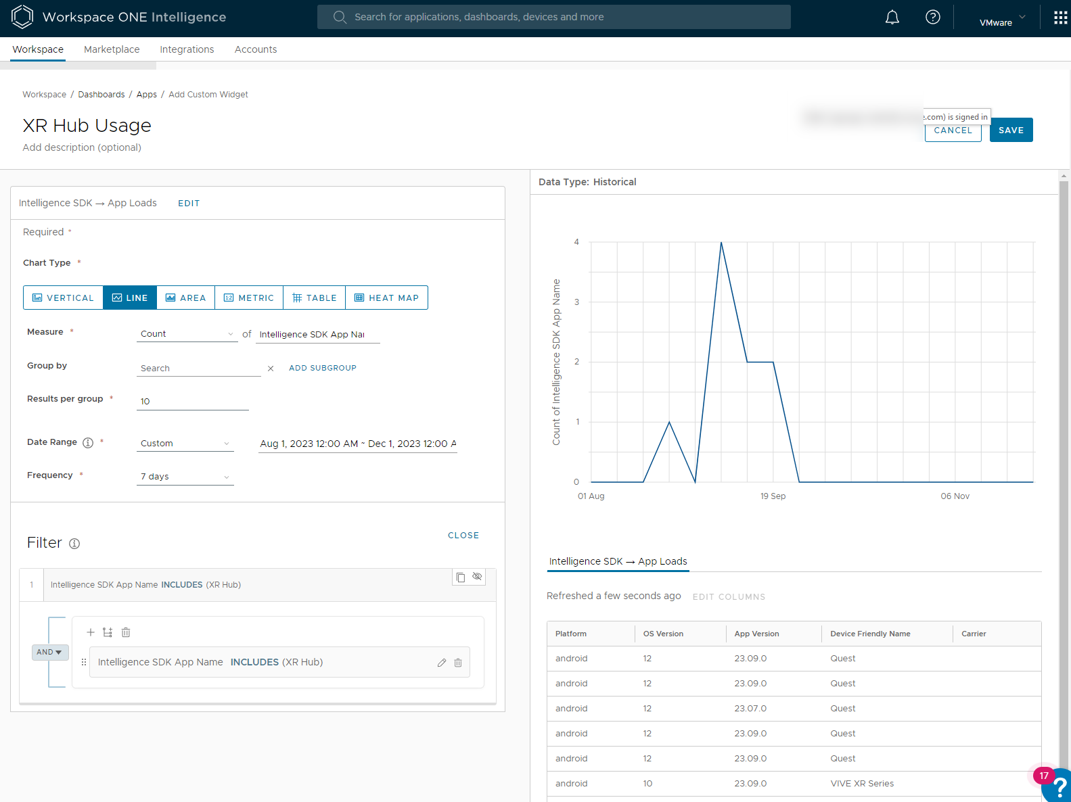The width and height of the screenshot is (1071, 802).
Task: Switch to the Marketplace tab
Action: tap(112, 49)
